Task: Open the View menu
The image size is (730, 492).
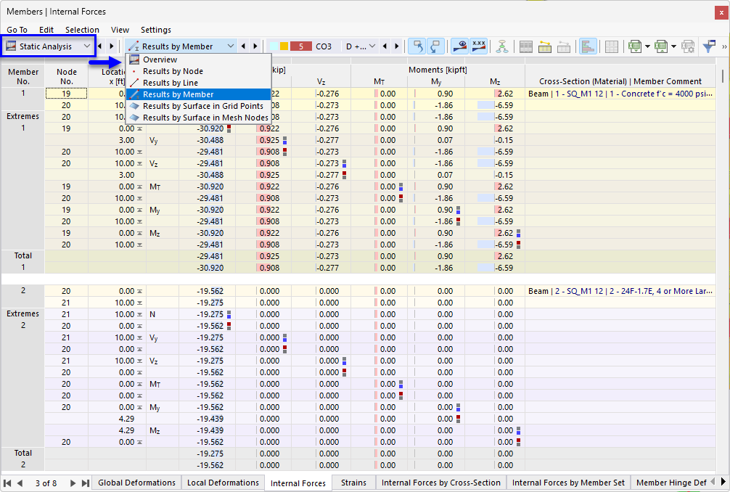Action: click(120, 29)
